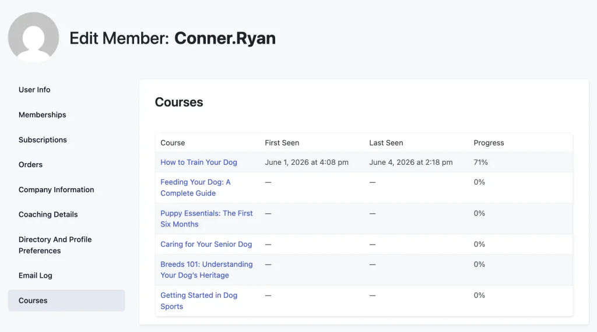Click the 71% progress value

480,163
